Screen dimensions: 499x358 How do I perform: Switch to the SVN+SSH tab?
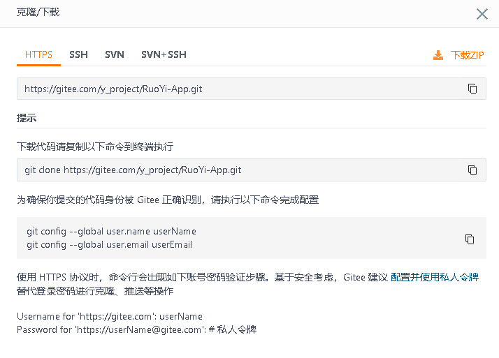(164, 54)
